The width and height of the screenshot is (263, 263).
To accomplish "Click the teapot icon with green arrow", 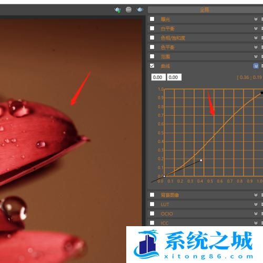I will (118, 10).
